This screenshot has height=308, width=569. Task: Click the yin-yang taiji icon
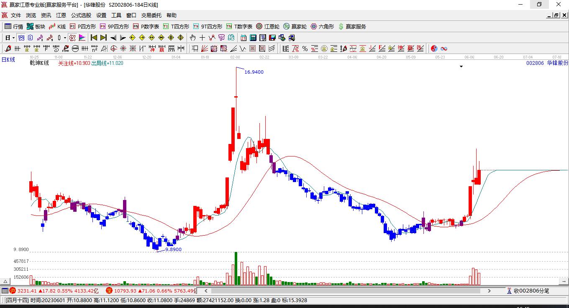click(x=434, y=49)
